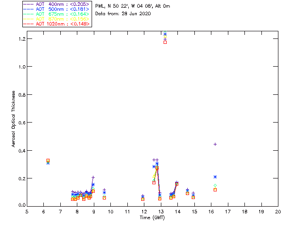Screen dimensions: 286x229
Task: Click the x-axis tick label '16'
Action: (x=211, y=212)
